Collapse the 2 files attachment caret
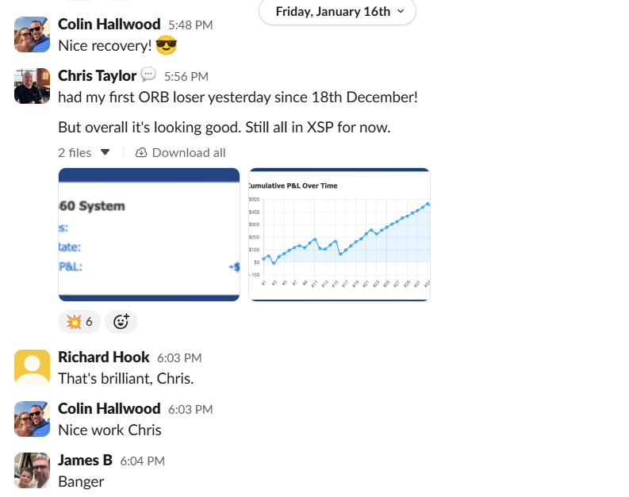The width and height of the screenshot is (629, 497). (105, 152)
